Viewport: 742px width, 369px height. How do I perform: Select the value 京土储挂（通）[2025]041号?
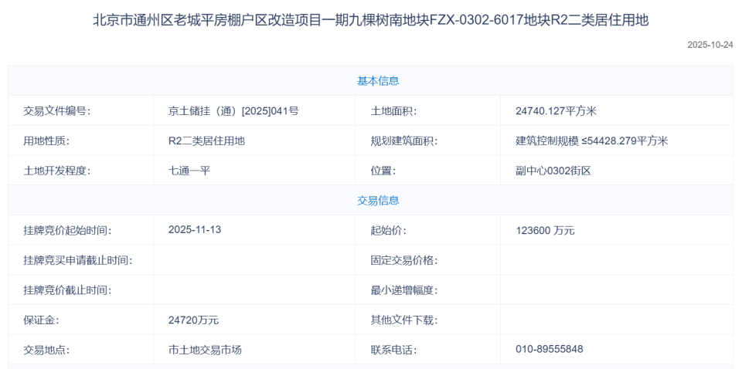pyautogui.click(x=233, y=111)
